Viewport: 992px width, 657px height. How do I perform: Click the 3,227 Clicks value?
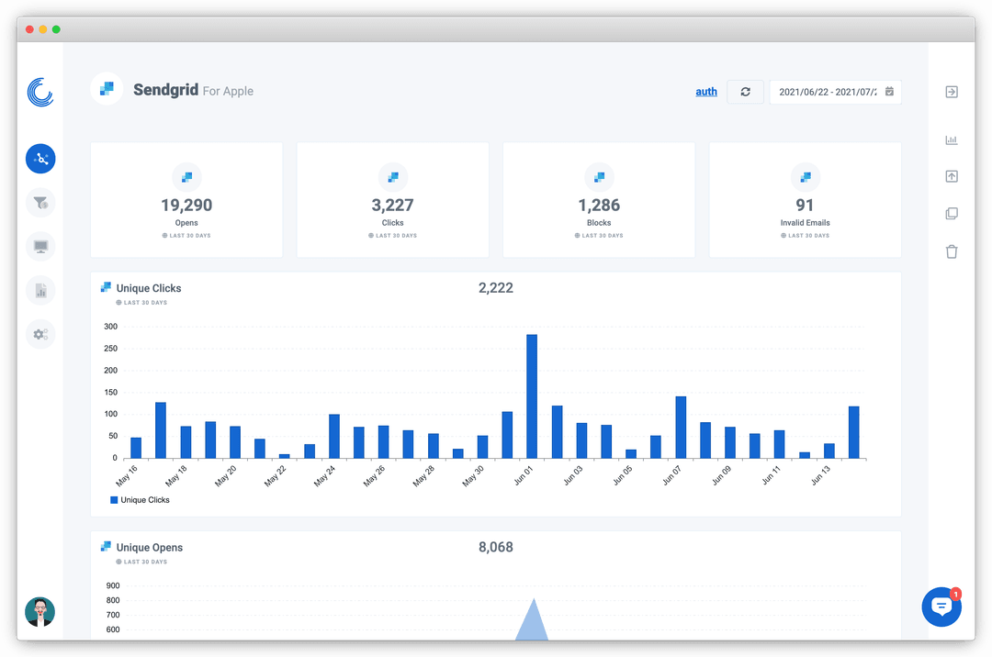pyautogui.click(x=393, y=206)
